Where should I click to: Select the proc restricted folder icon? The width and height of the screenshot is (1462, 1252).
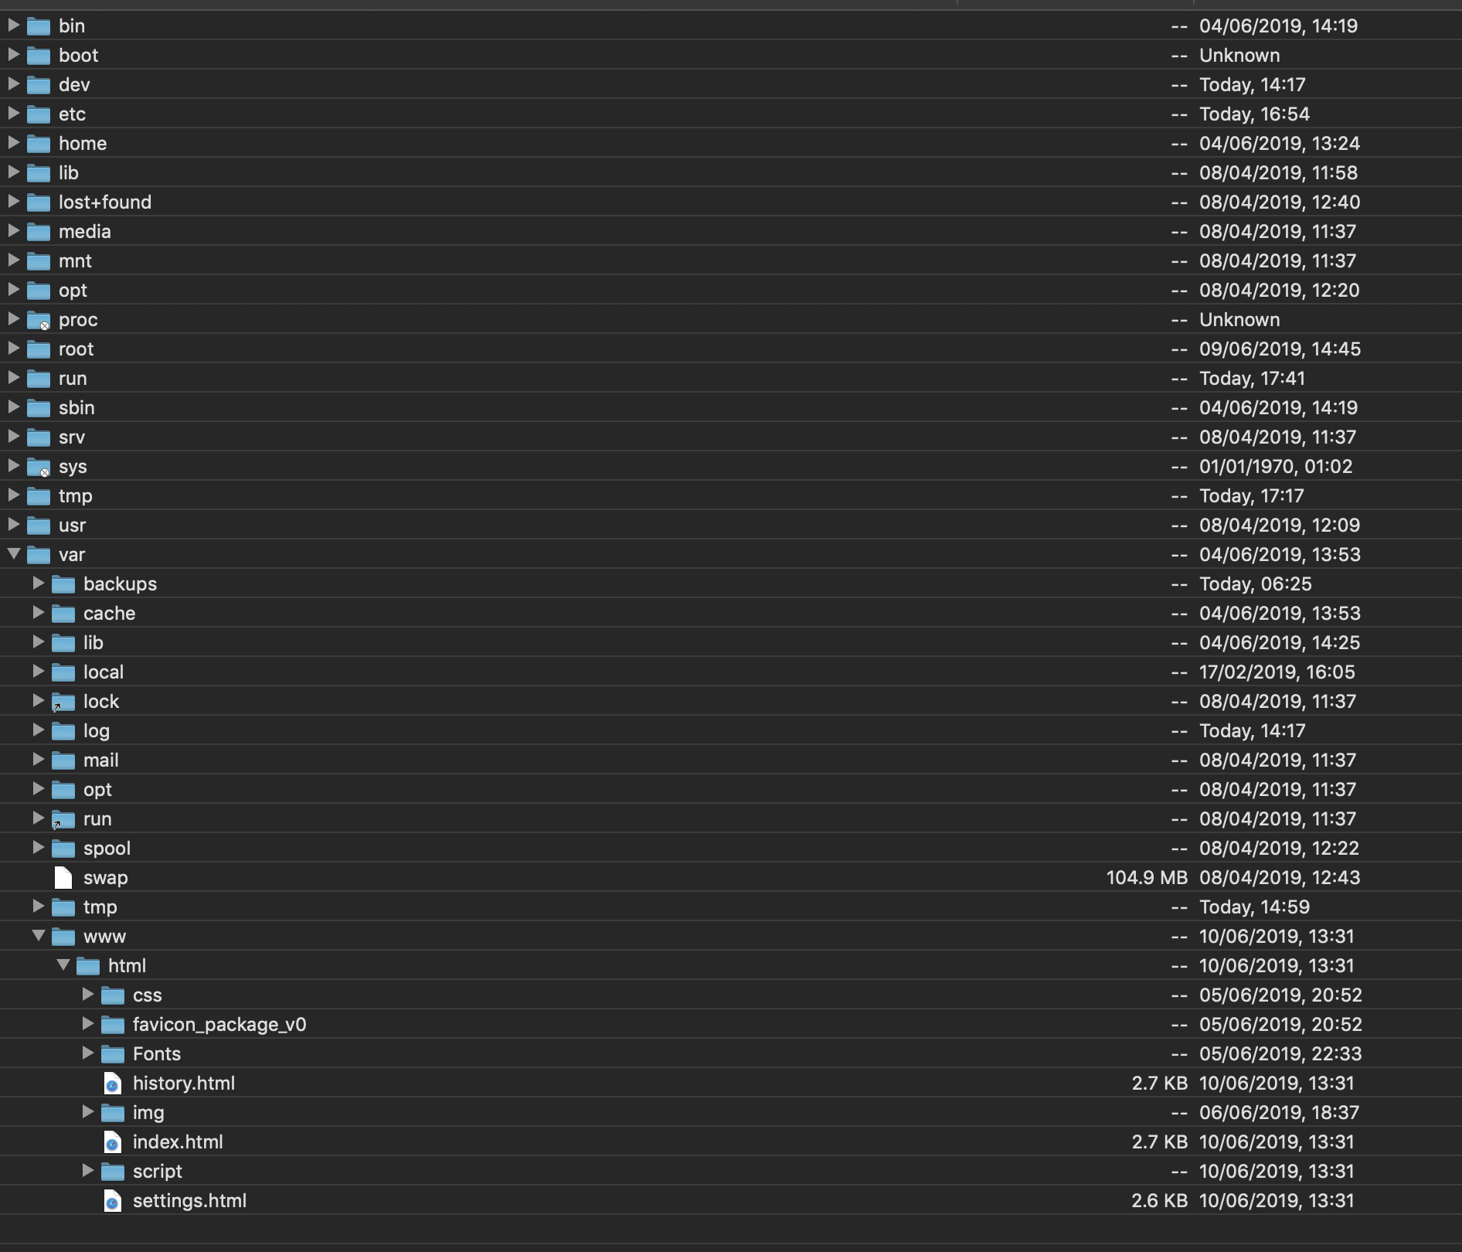pyautogui.click(x=39, y=320)
